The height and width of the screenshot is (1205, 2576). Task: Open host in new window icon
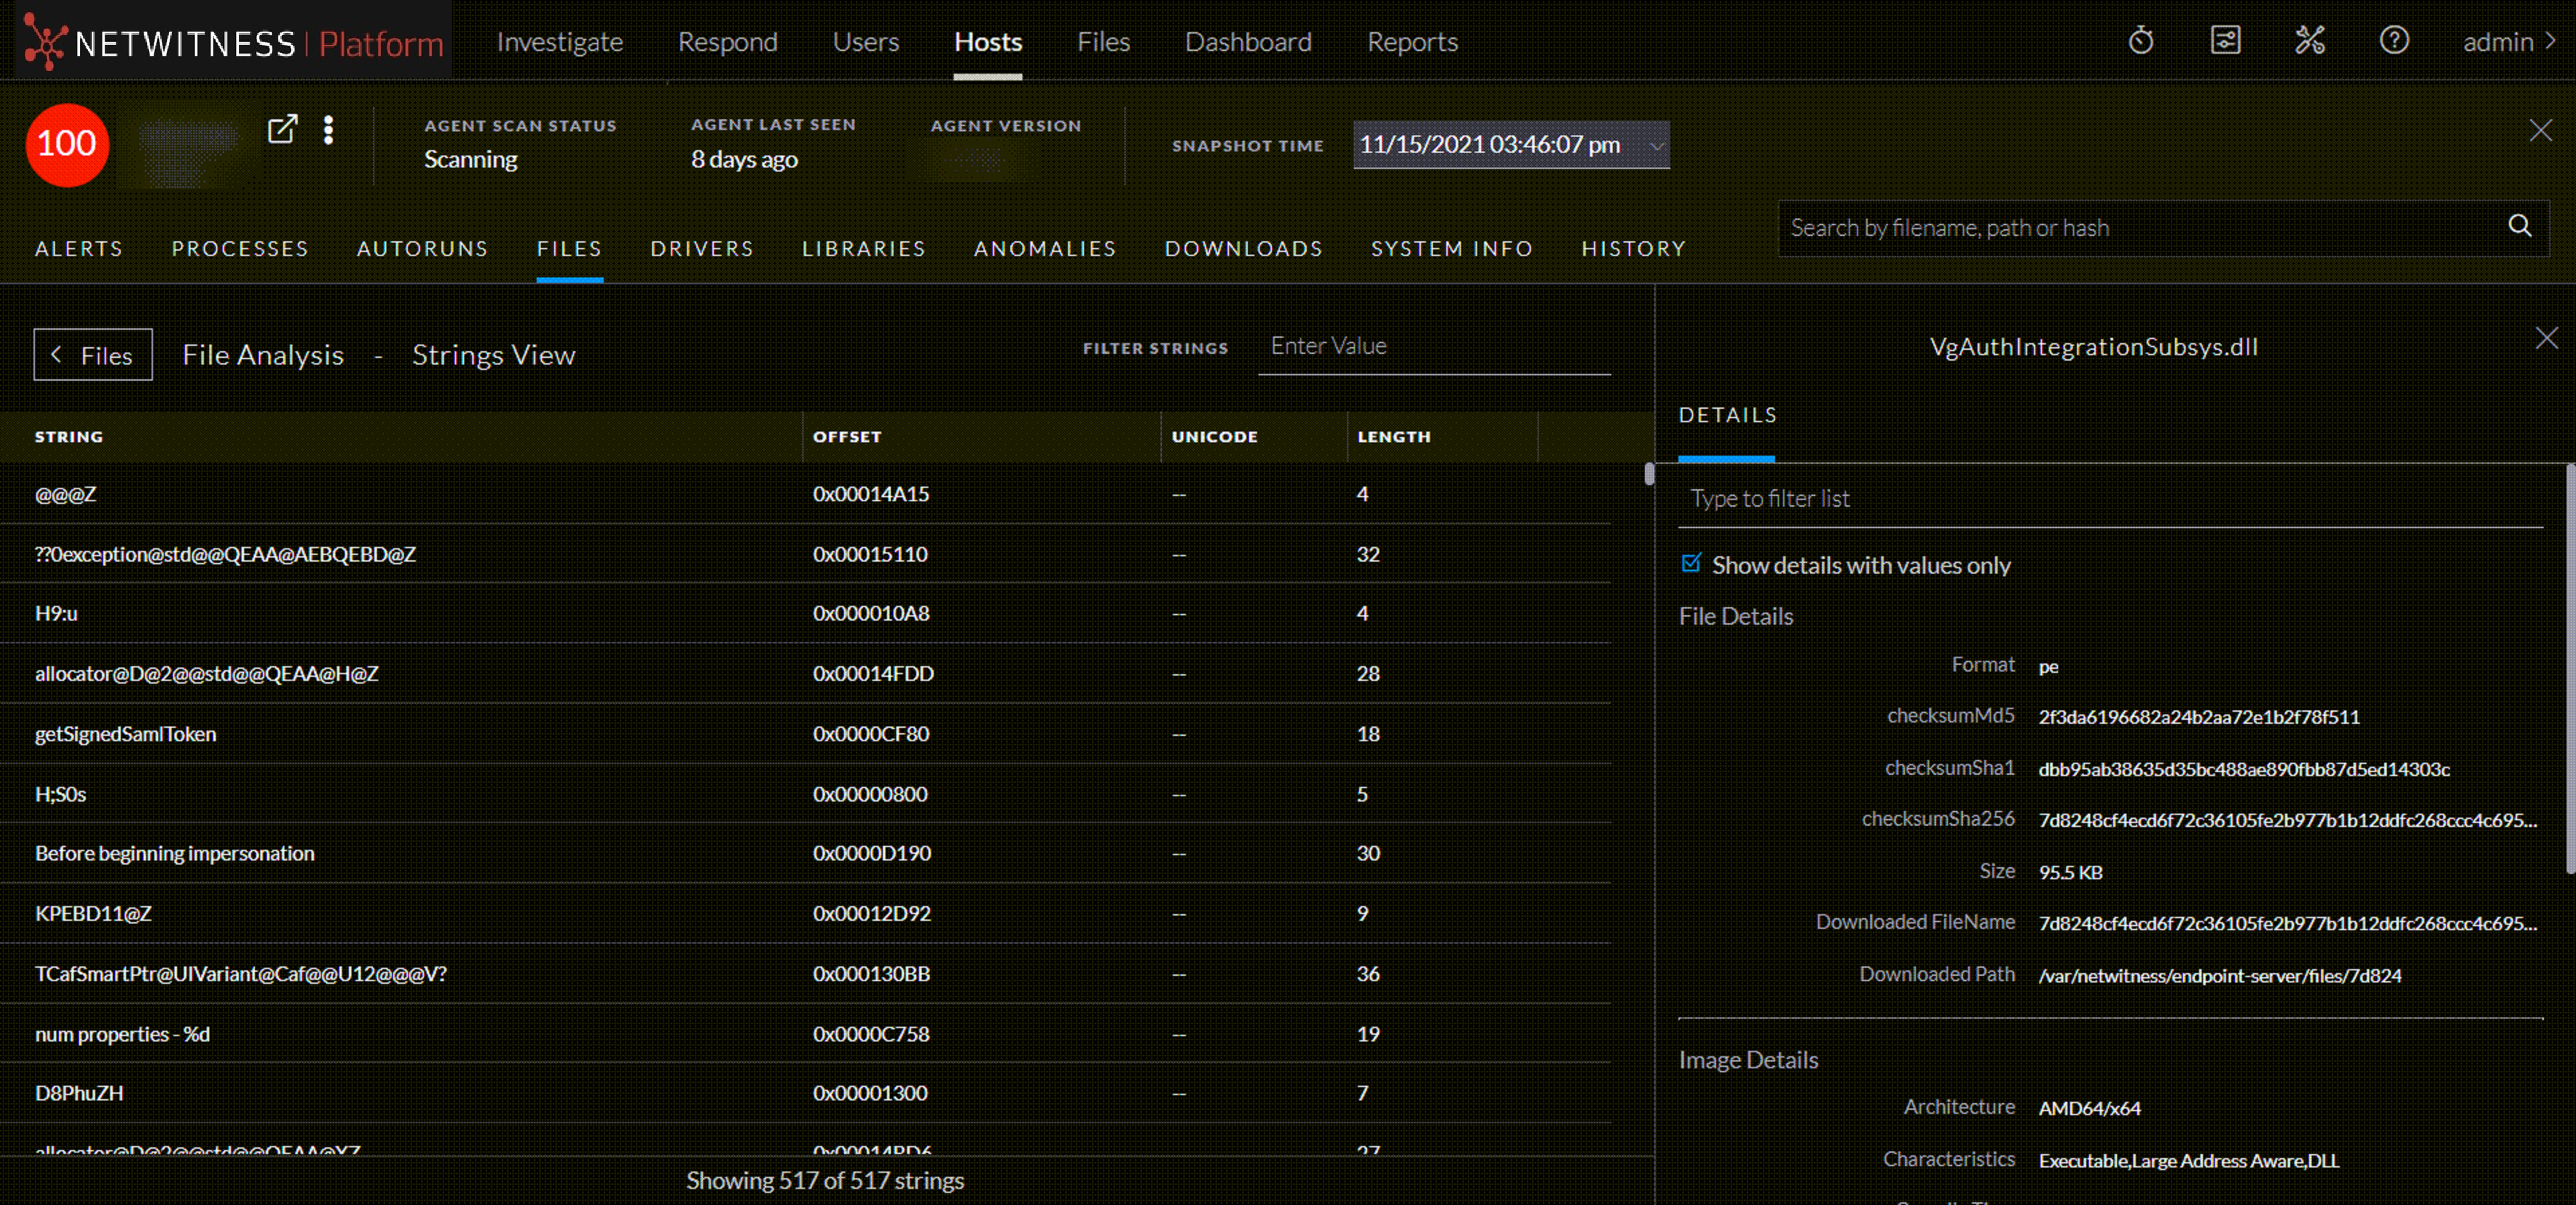tap(282, 129)
